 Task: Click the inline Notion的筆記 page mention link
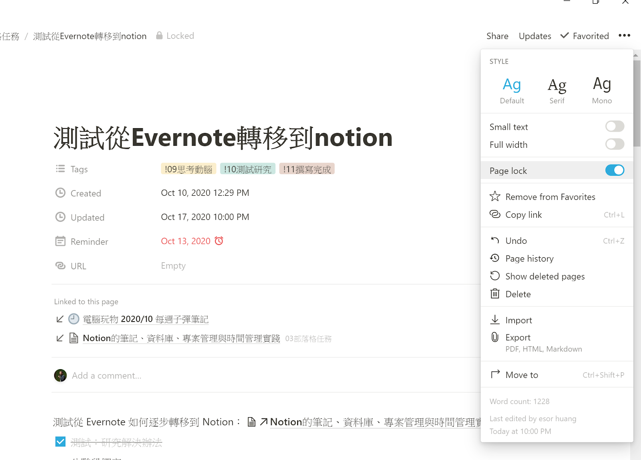[x=375, y=422]
